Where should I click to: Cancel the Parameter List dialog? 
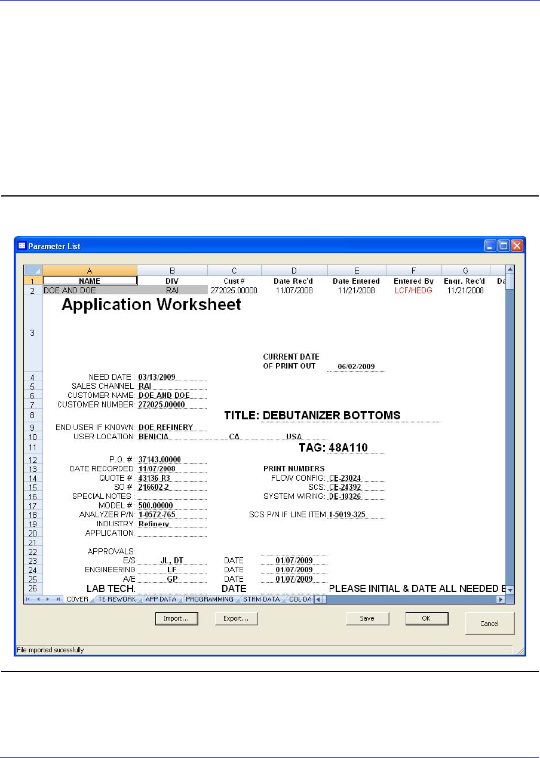click(x=490, y=624)
